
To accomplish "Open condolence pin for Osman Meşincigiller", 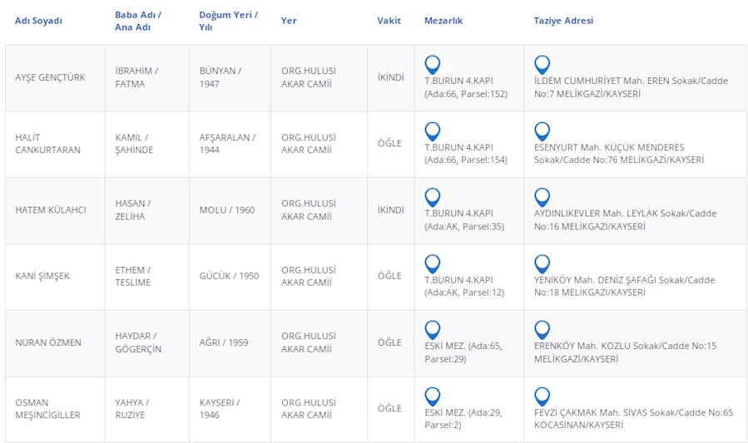I will click(542, 396).
